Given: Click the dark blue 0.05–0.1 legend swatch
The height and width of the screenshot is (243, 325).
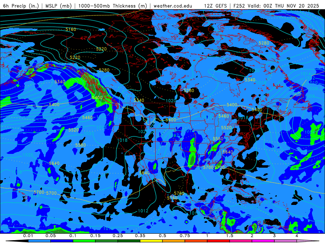Looking at the screenshot, I should coord(62,241).
